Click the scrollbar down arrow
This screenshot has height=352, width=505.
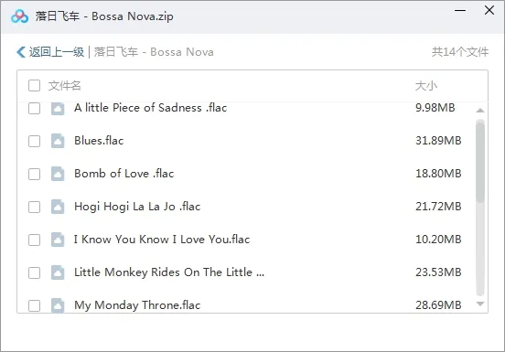click(480, 304)
